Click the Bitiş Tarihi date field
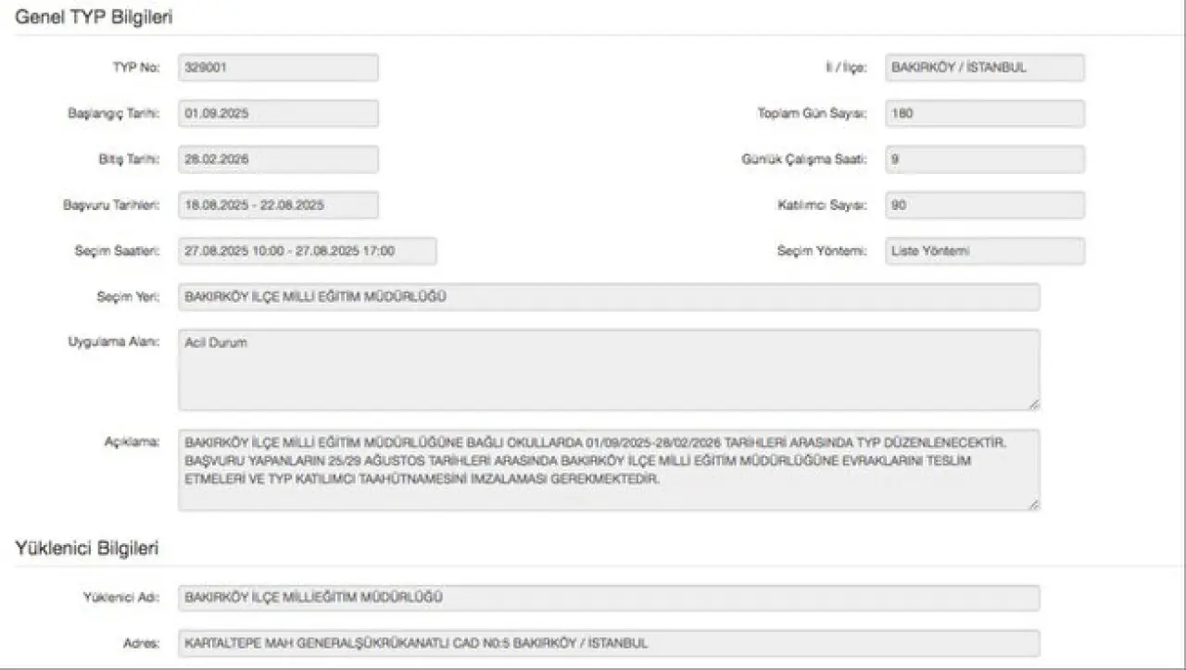This screenshot has height=670, width=1186. coord(278,159)
